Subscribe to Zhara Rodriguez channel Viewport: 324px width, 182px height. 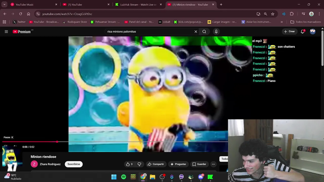click(x=74, y=164)
